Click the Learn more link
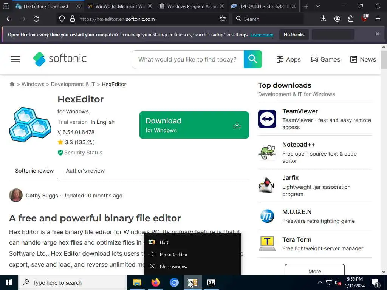387x290 pixels. (x=262, y=35)
